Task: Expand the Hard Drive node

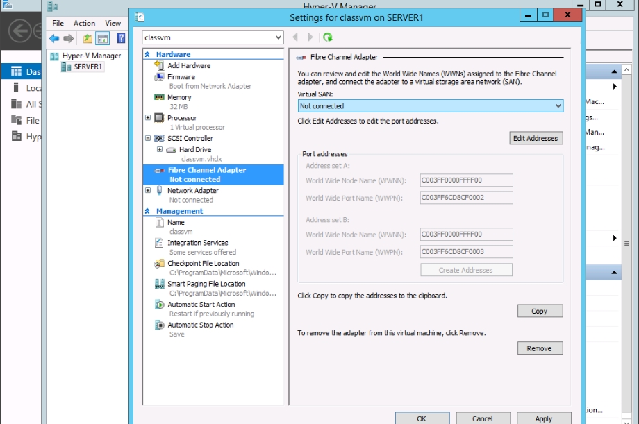Action: [x=160, y=149]
